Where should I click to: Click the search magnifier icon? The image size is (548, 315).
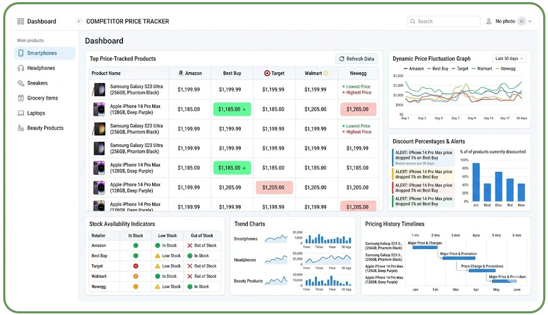click(x=413, y=21)
